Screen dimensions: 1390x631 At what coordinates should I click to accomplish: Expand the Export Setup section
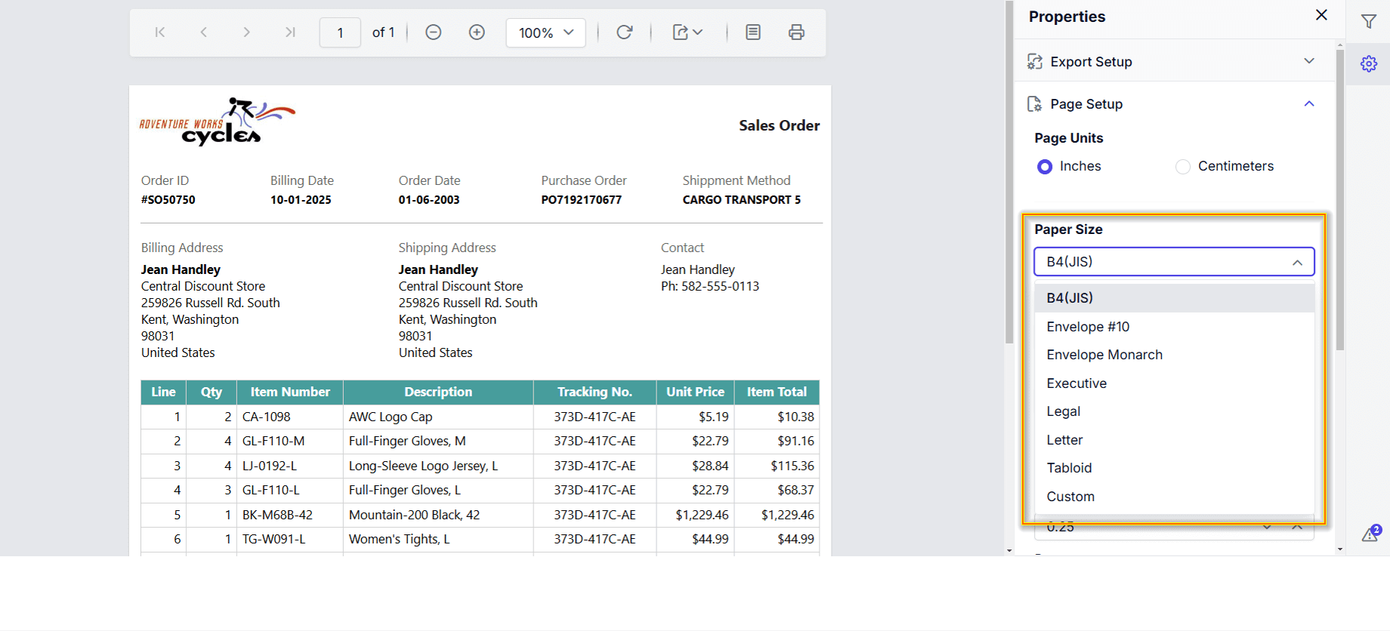(x=1309, y=61)
